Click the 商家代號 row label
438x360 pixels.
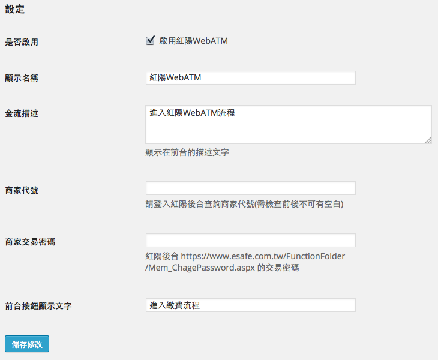(x=22, y=190)
